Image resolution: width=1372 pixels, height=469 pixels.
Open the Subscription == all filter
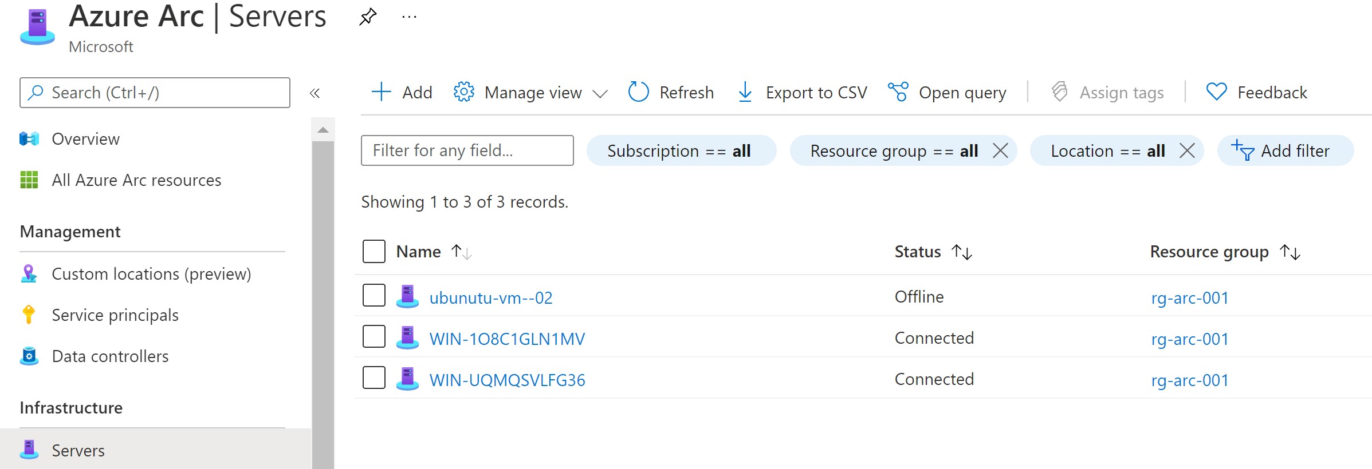point(681,151)
